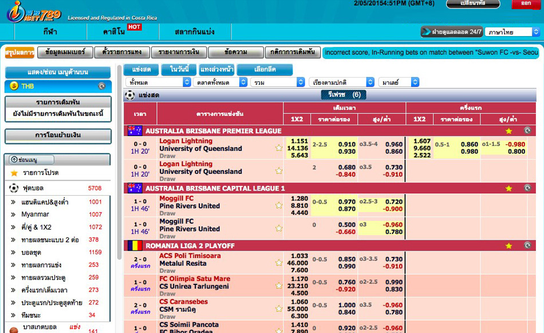Refresh the Romania Liga 2 Playoff section
Image resolution: width=544 pixels, height=333 pixels.
pyautogui.click(x=527, y=245)
